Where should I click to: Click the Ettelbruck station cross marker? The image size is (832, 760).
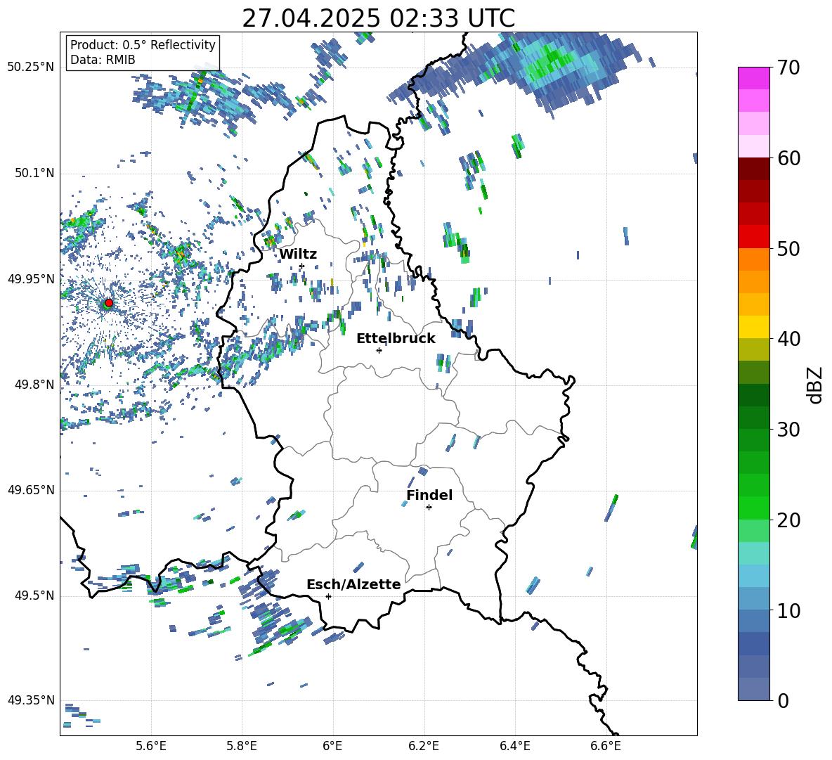click(379, 350)
